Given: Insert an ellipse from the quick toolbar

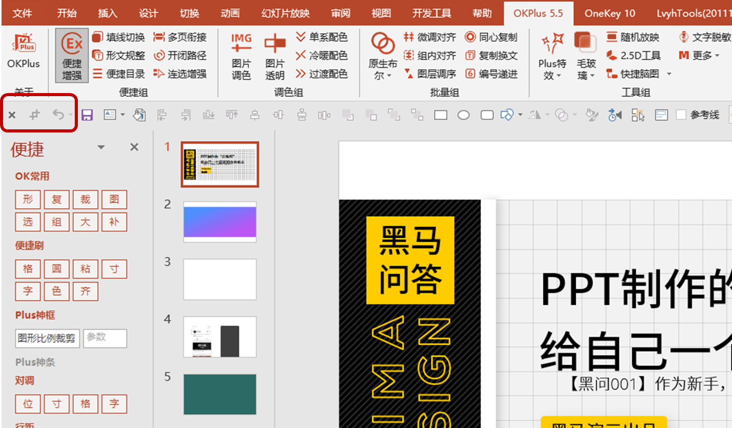Looking at the screenshot, I should tap(464, 115).
